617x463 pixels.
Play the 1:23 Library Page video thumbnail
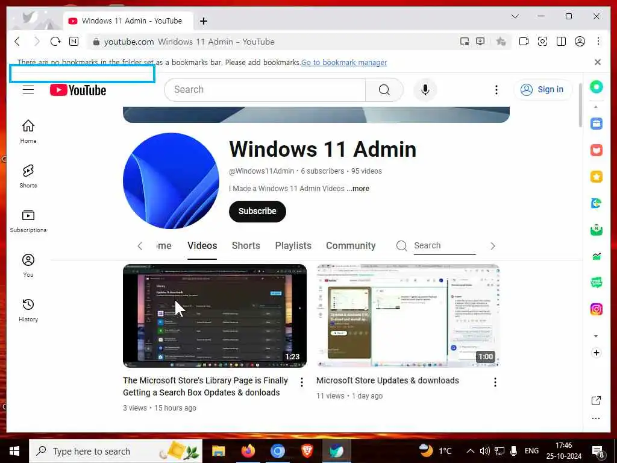(215, 316)
